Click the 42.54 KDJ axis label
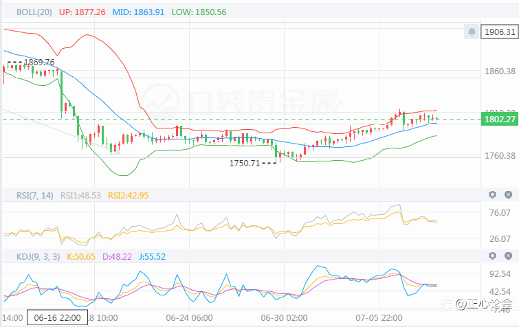The height and width of the screenshot is (327, 519). point(500,292)
